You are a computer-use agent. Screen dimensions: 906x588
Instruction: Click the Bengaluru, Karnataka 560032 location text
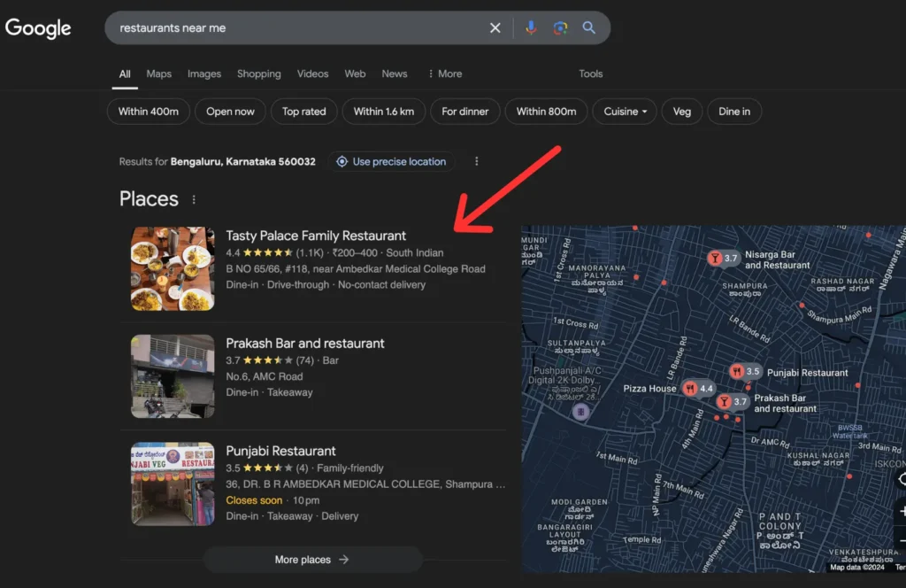coord(242,161)
